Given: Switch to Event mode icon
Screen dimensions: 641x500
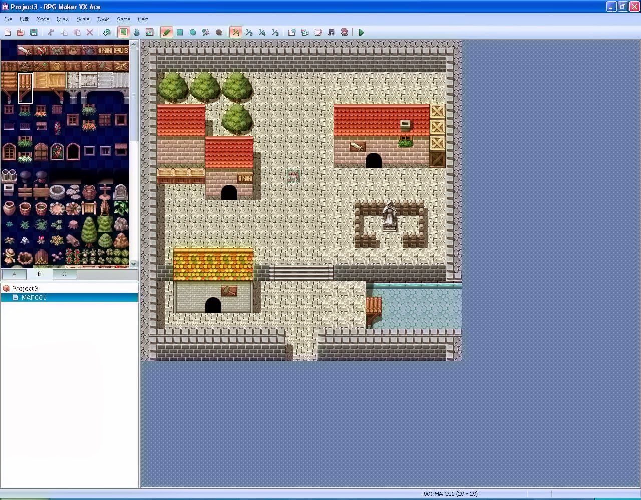Looking at the screenshot, I should coord(136,32).
